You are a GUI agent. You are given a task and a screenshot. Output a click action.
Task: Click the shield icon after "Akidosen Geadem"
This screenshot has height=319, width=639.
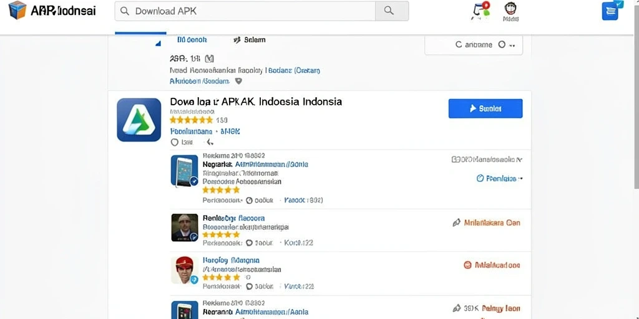click(239, 81)
